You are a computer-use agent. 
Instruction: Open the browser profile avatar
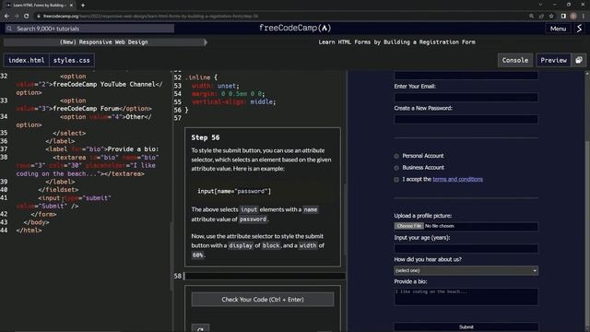pos(573,17)
